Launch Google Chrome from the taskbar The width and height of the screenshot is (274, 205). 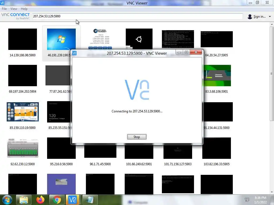[x=57, y=200]
